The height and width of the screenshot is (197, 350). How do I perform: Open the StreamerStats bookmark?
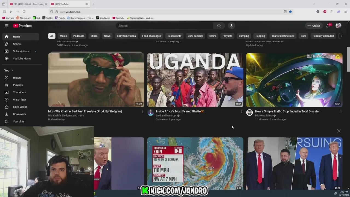click(140, 18)
